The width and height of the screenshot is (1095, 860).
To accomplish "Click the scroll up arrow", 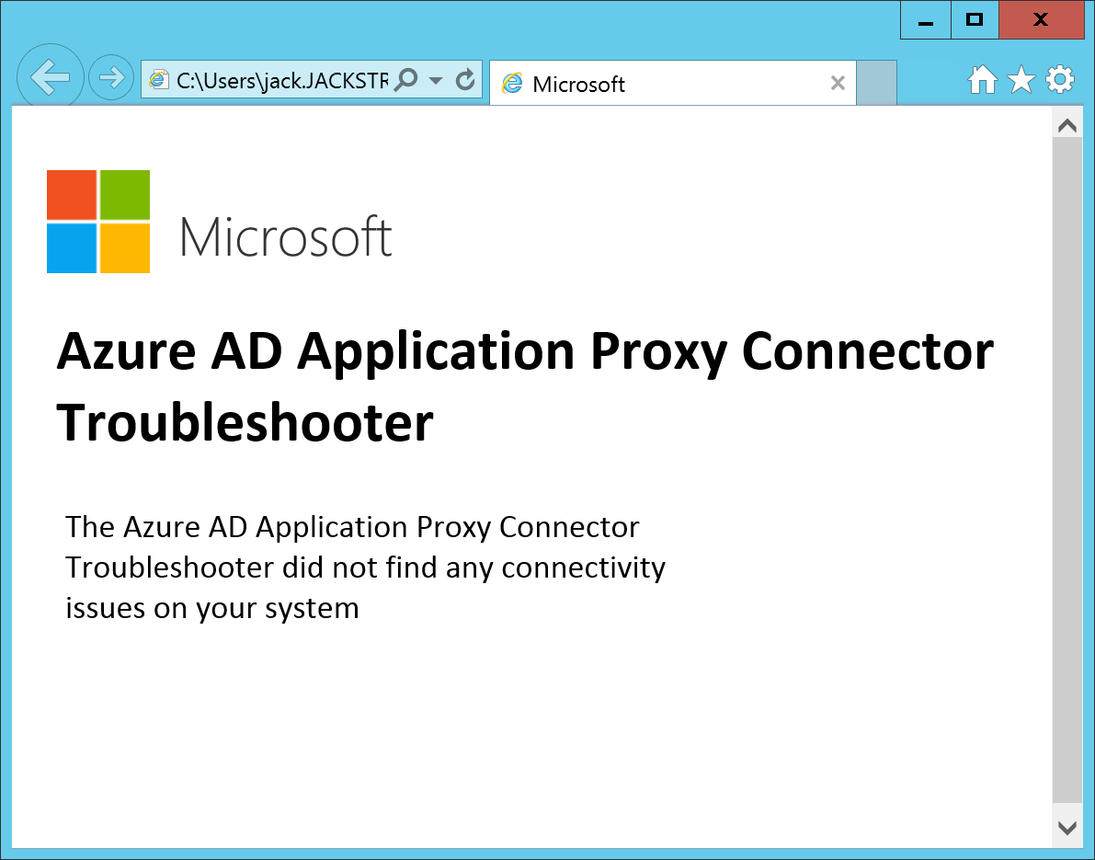I will 1066,126.
